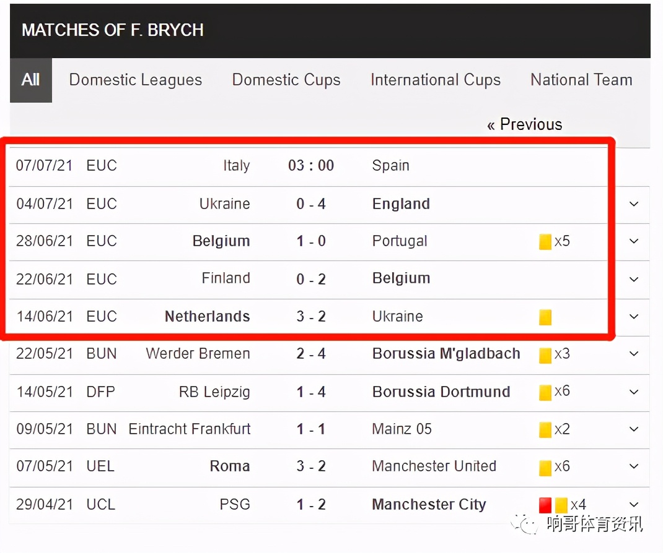Click the yellow card icon in Belgium–Portugal row
Viewport: 663px width, 553px height.
point(545,242)
